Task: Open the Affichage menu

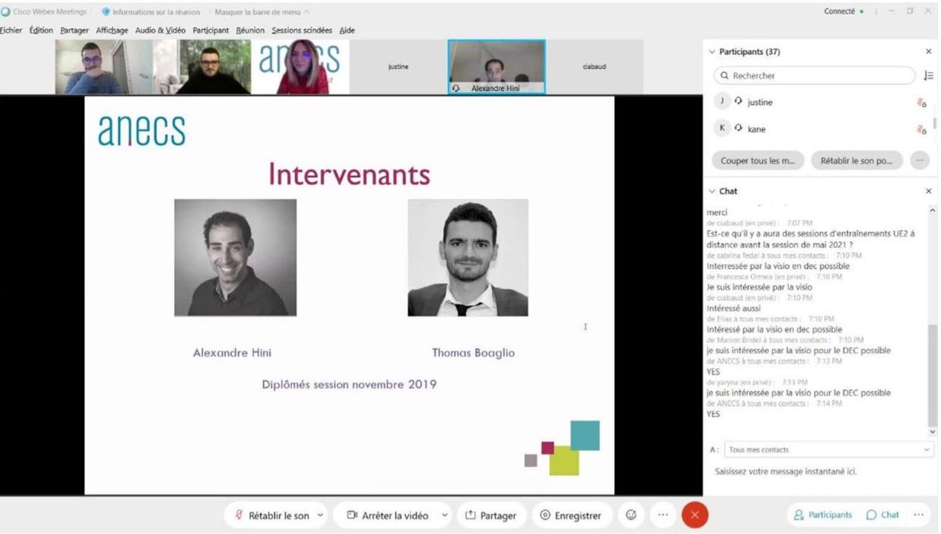Action: (112, 31)
